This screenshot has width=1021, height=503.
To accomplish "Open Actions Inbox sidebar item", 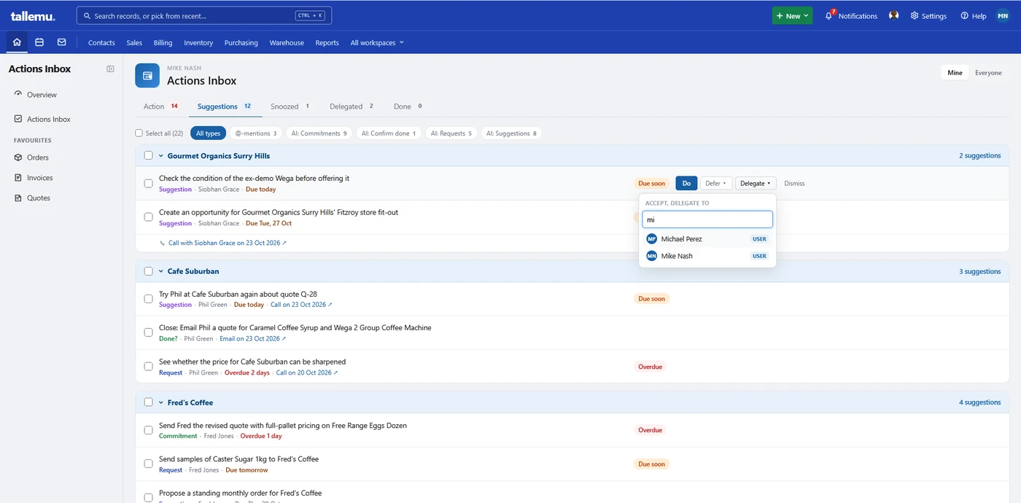I will [x=49, y=119].
